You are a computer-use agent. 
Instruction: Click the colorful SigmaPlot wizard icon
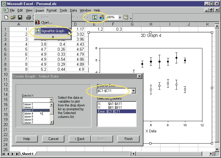[x=102, y=17]
